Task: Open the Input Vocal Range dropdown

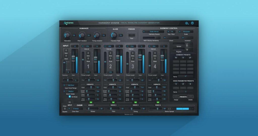Action: coord(71,85)
